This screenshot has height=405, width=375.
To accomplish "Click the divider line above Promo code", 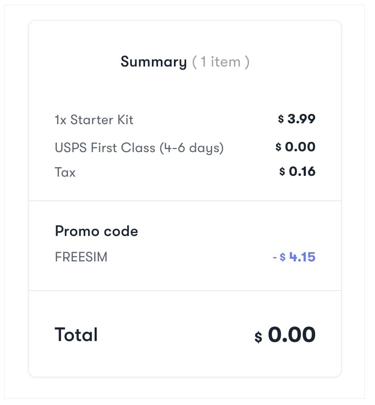I will [185, 201].
